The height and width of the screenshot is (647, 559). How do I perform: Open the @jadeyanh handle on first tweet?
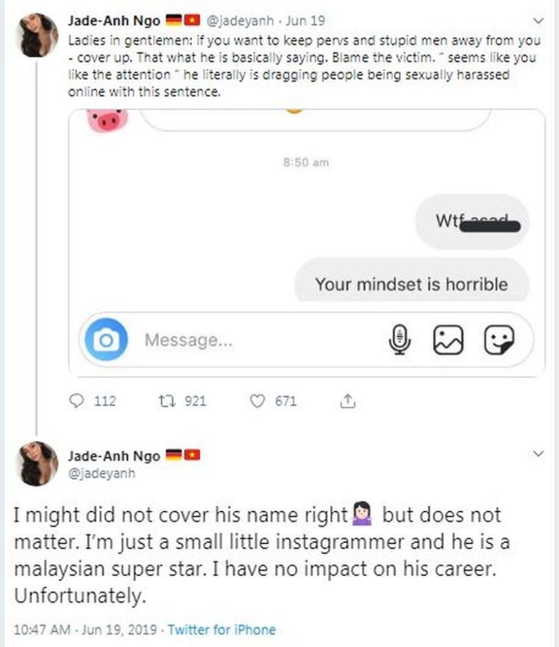pyautogui.click(x=237, y=20)
